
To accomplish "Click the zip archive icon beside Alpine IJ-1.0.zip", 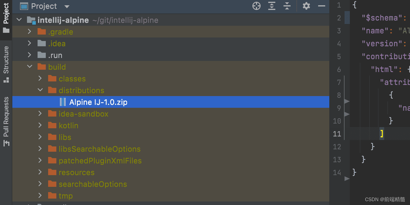I will coord(62,102).
